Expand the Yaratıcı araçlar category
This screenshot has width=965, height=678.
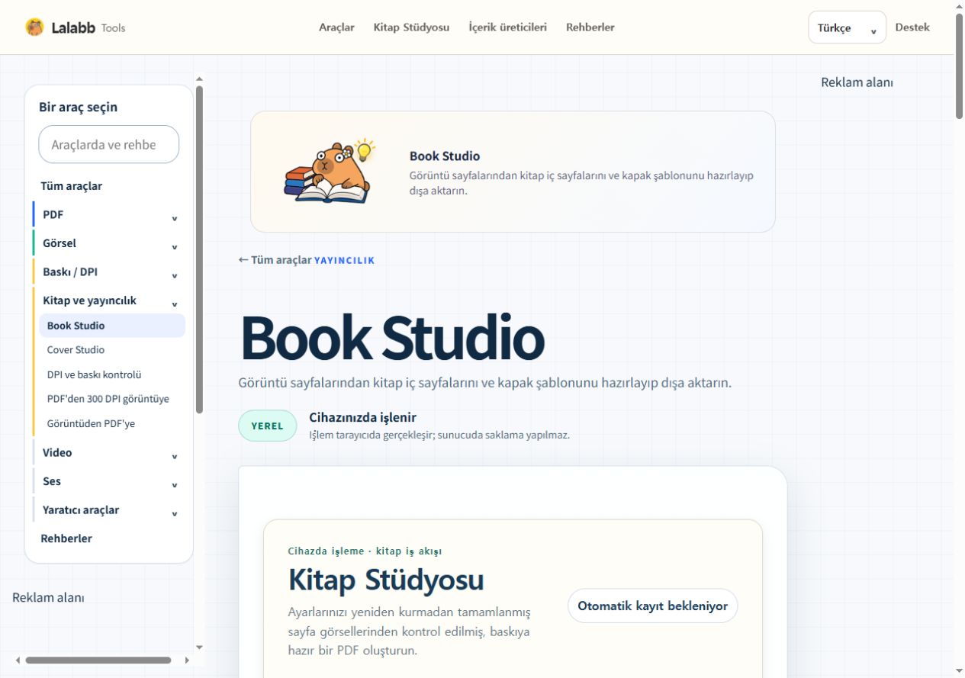pyautogui.click(x=109, y=509)
